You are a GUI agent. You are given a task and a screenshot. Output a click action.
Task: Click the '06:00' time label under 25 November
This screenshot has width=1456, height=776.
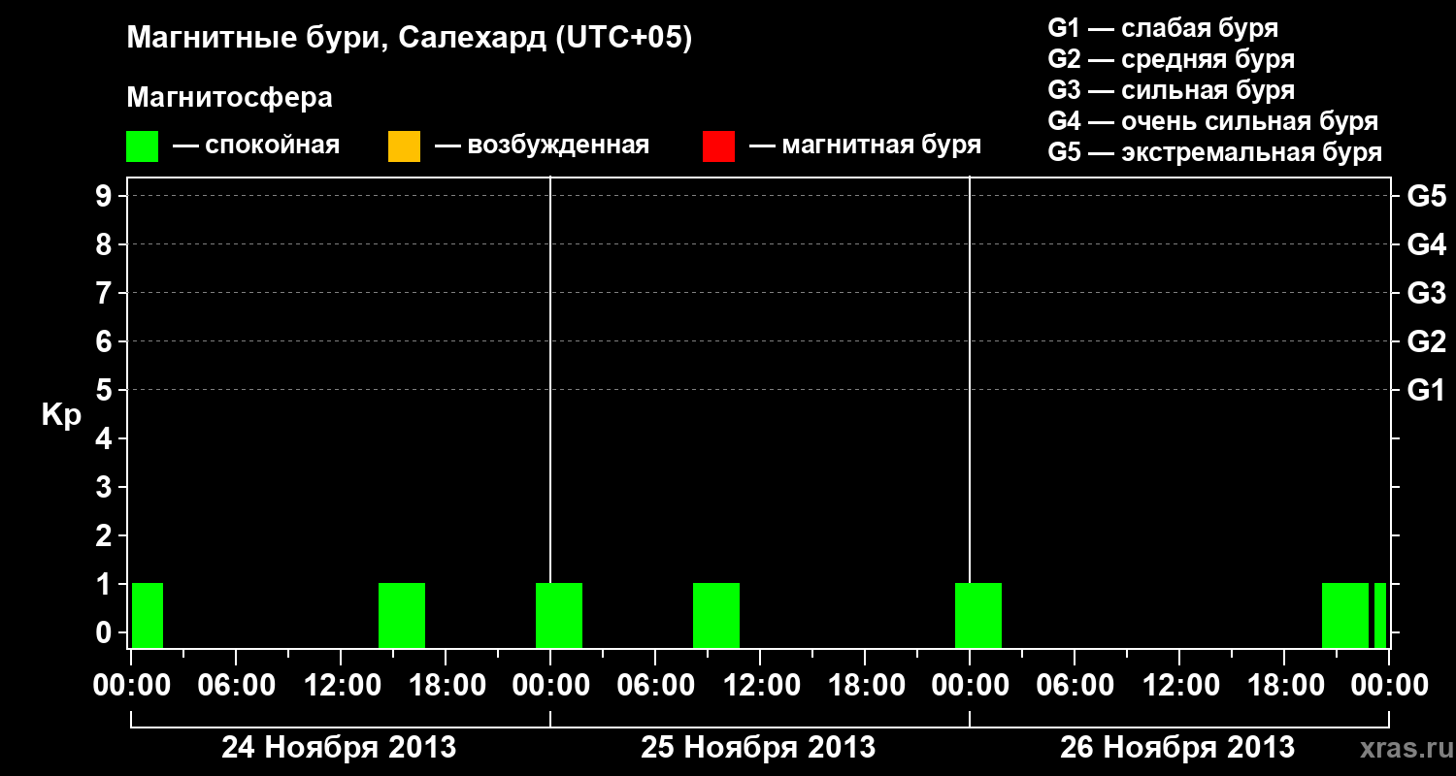pyautogui.click(x=654, y=685)
